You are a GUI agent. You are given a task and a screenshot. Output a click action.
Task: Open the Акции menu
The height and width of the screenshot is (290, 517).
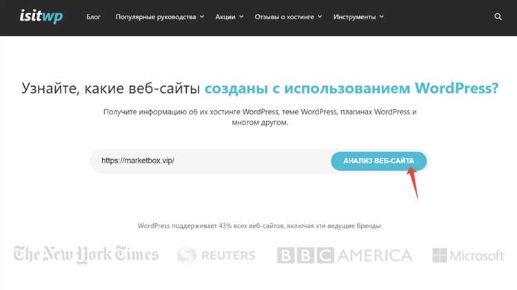(x=225, y=17)
